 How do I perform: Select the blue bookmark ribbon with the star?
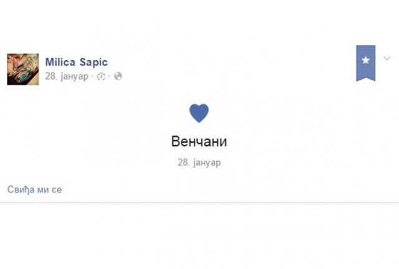[366, 62]
